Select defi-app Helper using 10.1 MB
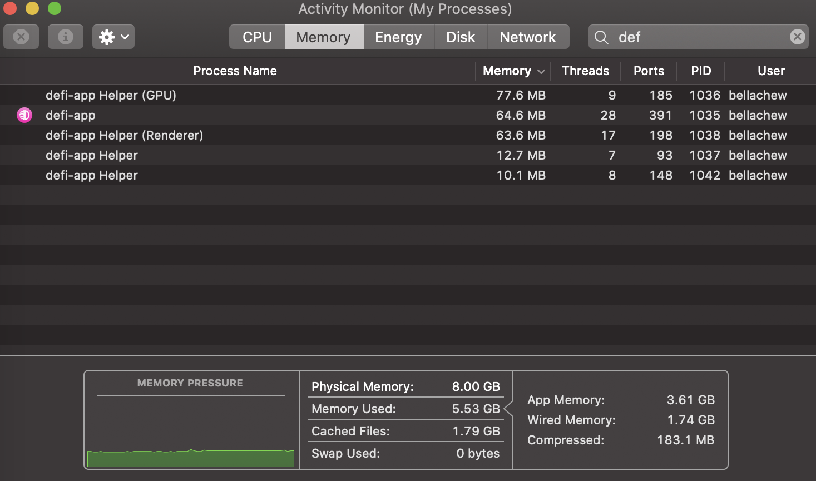Screen dimensions: 816x481 click(408, 175)
